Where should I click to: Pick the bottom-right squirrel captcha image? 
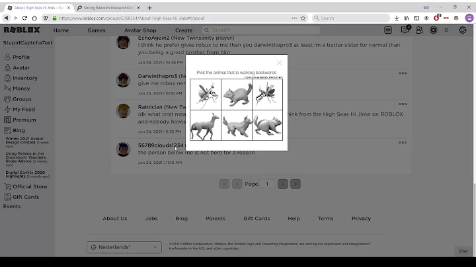pyautogui.click(x=268, y=126)
